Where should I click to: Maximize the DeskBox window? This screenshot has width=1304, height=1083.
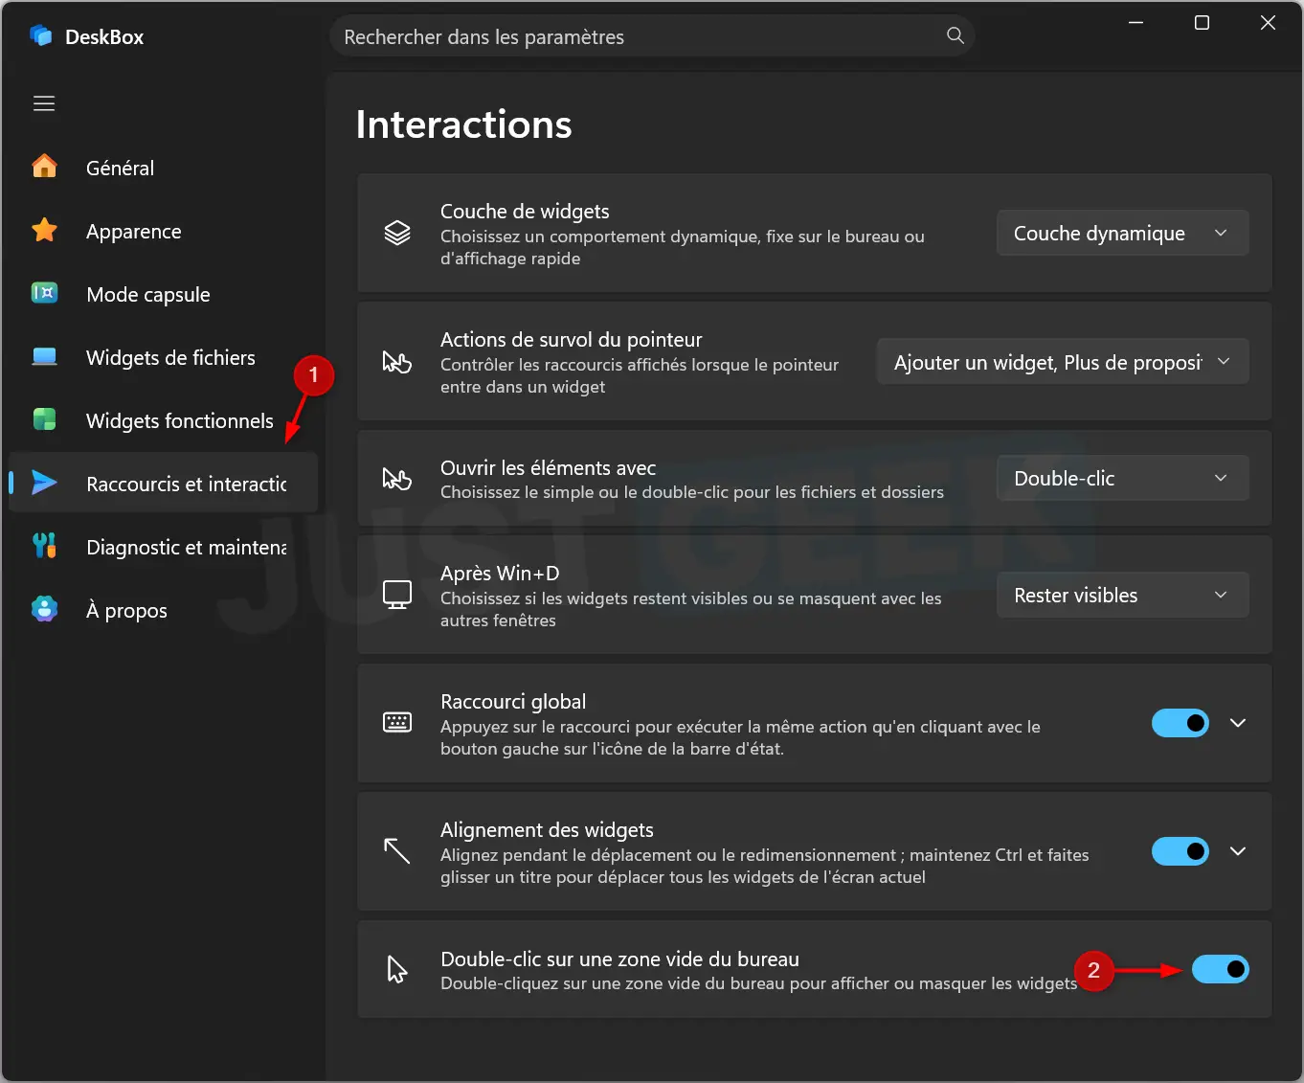pyautogui.click(x=1203, y=23)
